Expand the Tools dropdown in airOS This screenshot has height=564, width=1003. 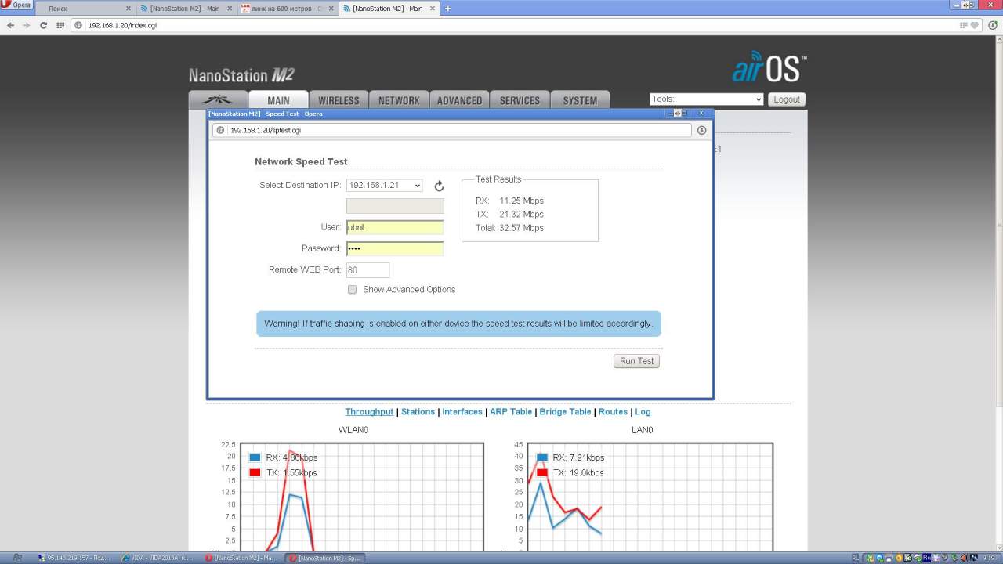pyautogui.click(x=706, y=99)
